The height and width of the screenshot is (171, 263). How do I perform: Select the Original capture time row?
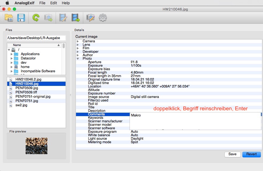169,79
